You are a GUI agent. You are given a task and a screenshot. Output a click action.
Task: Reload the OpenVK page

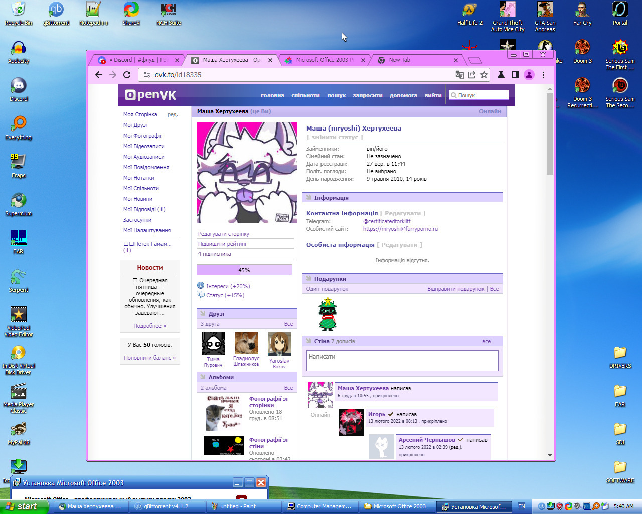click(127, 75)
